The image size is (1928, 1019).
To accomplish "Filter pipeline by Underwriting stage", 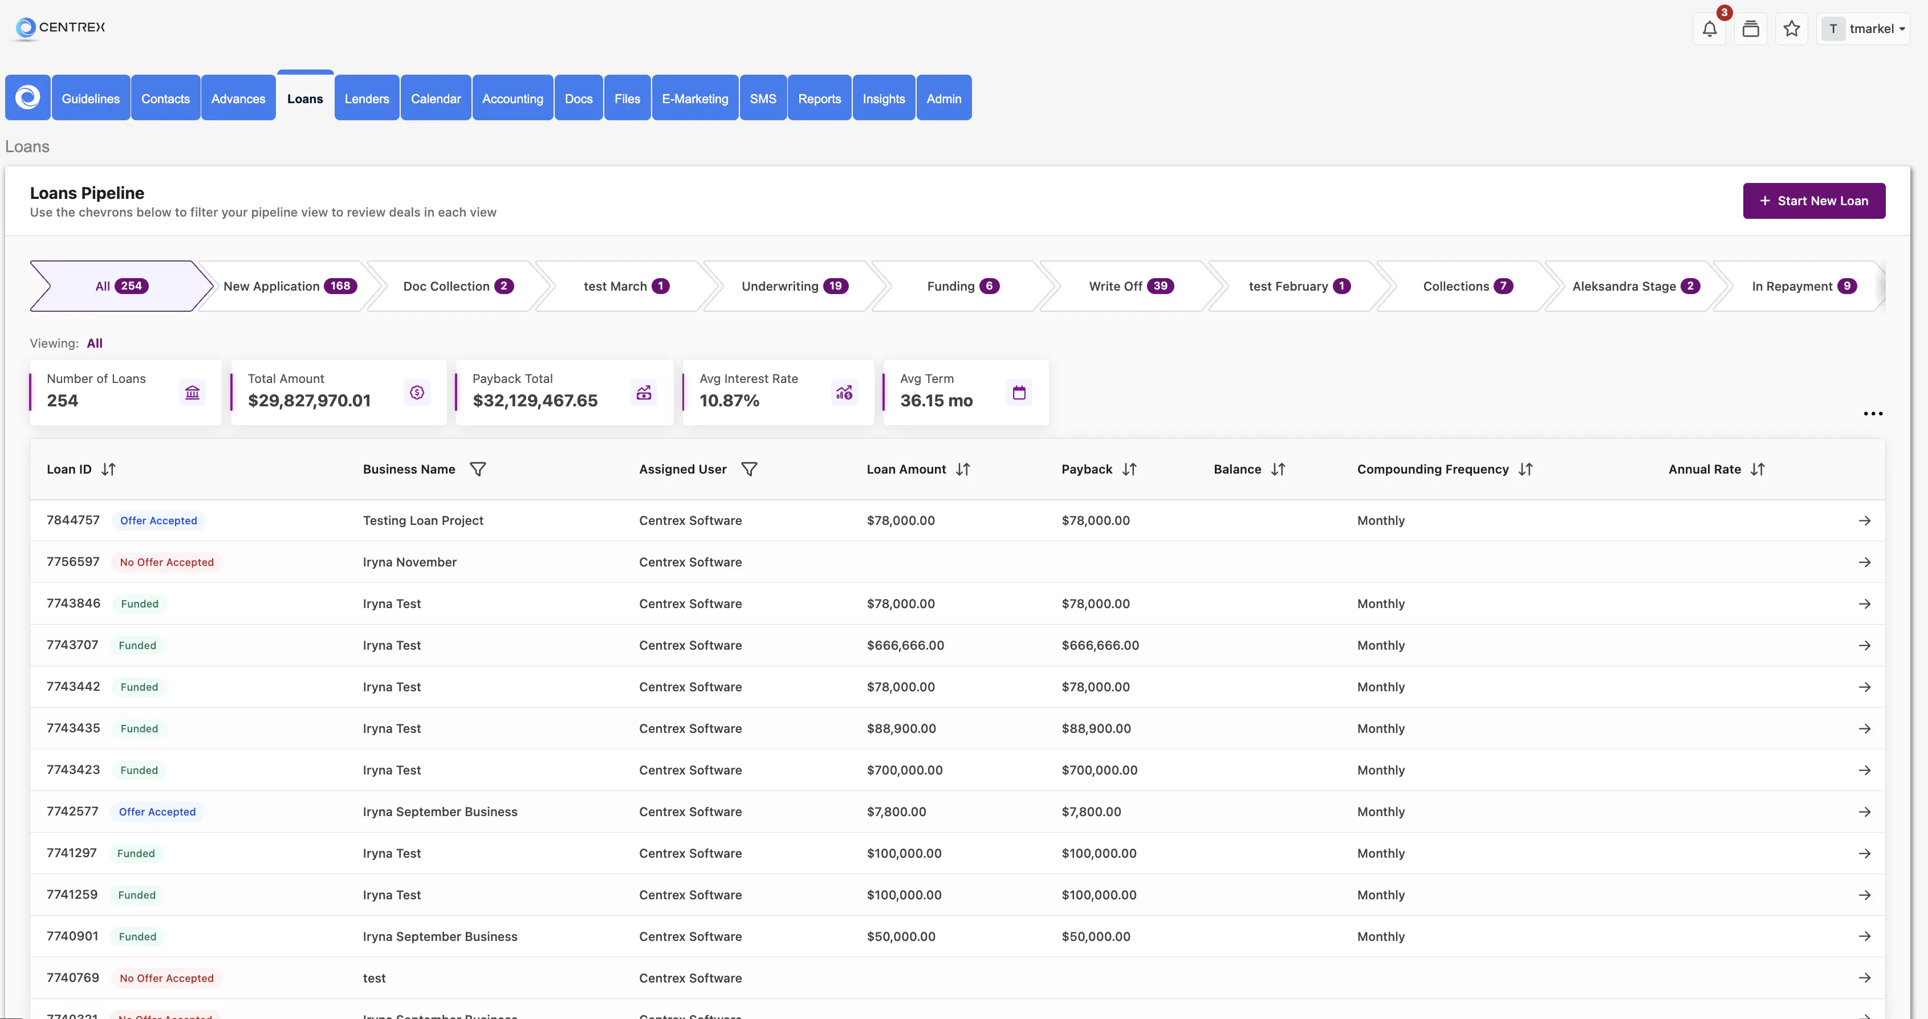I will tap(795, 287).
